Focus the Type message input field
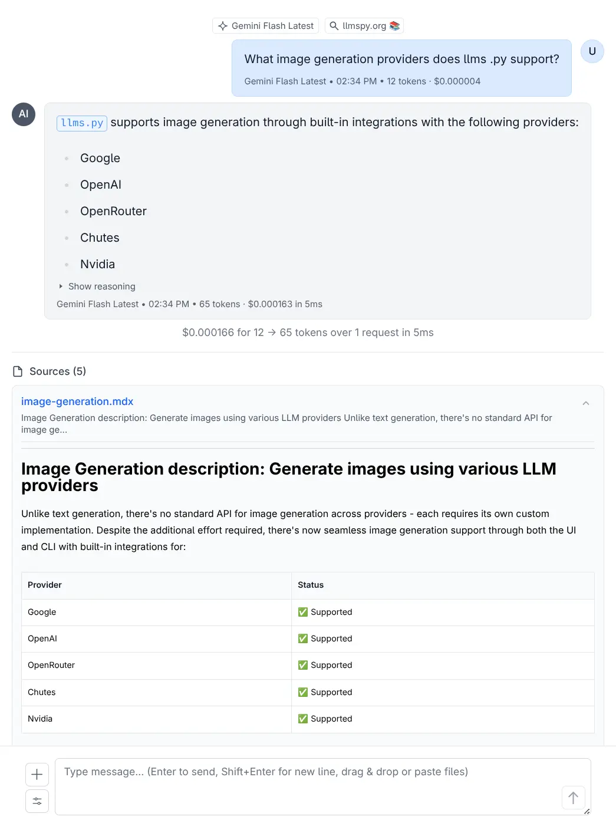Screen dimensions: 616x833 coord(307,784)
